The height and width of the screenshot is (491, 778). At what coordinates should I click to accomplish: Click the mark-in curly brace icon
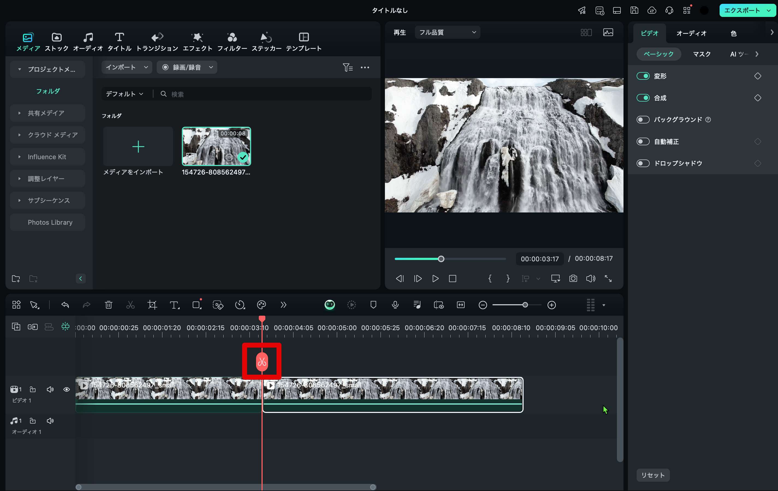coord(490,278)
